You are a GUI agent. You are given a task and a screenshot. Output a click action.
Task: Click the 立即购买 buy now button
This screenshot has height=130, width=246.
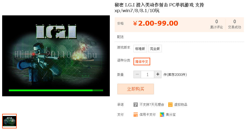point(136,89)
